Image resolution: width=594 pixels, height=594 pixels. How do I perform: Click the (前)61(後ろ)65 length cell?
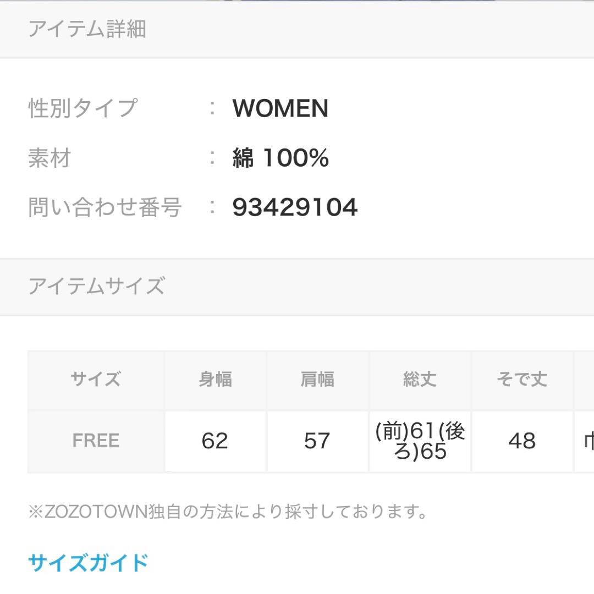(x=420, y=441)
